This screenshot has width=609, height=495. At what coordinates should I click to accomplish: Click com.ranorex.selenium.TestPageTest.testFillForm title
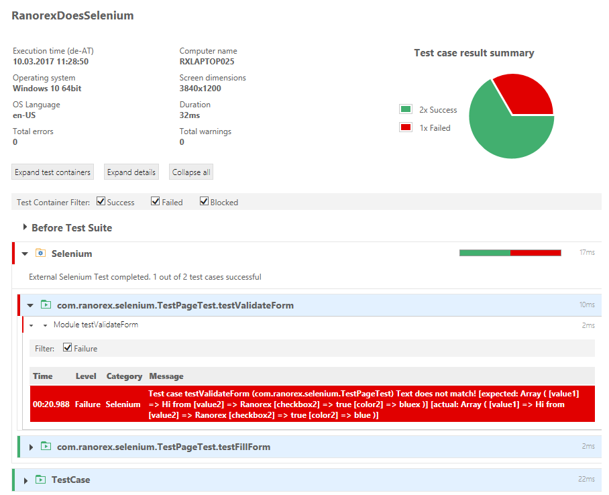click(x=164, y=447)
